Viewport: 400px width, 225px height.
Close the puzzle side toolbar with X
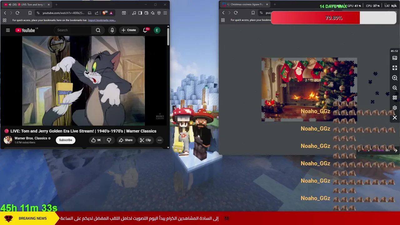point(395,118)
